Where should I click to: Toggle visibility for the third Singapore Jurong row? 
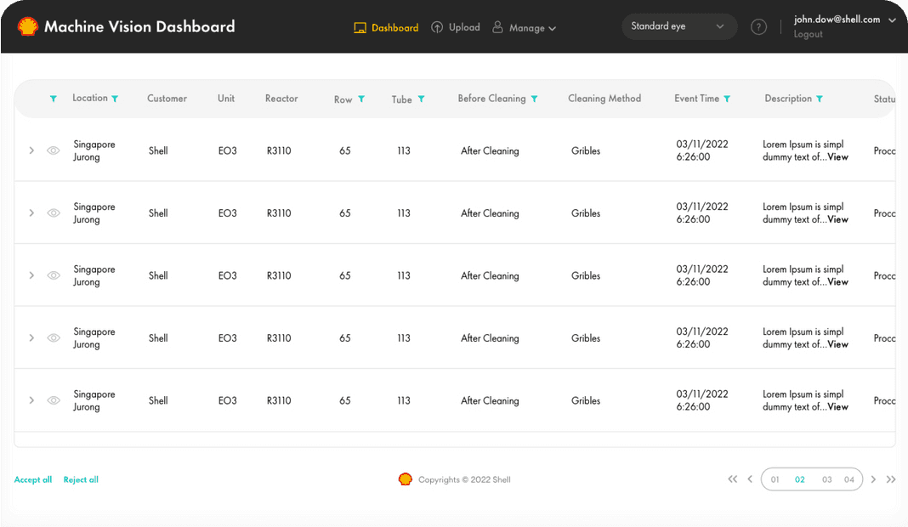point(53,275)
